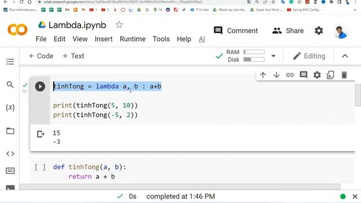The image size is (361, 203).
Task: Open the account profile avatar
Action: tap(341, 32)
